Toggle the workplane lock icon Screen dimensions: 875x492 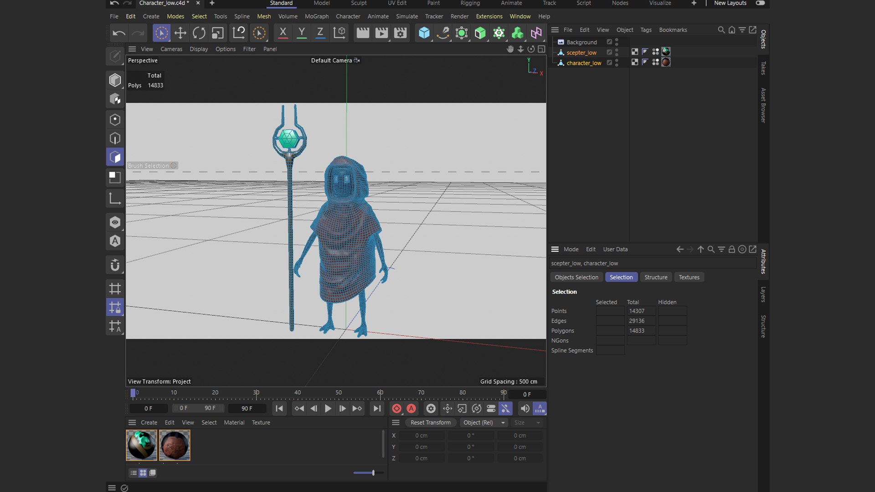115,307
